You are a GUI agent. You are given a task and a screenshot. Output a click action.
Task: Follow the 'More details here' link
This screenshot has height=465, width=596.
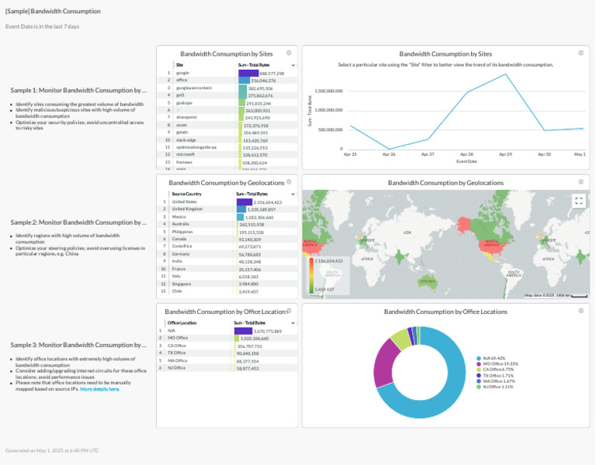coord(99,389)
